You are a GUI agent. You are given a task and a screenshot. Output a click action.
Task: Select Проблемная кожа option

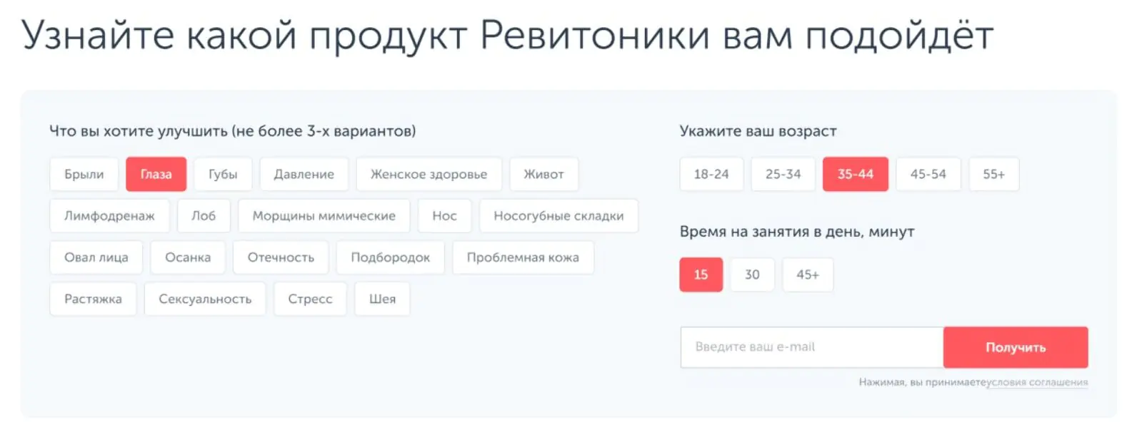(523, 257)
